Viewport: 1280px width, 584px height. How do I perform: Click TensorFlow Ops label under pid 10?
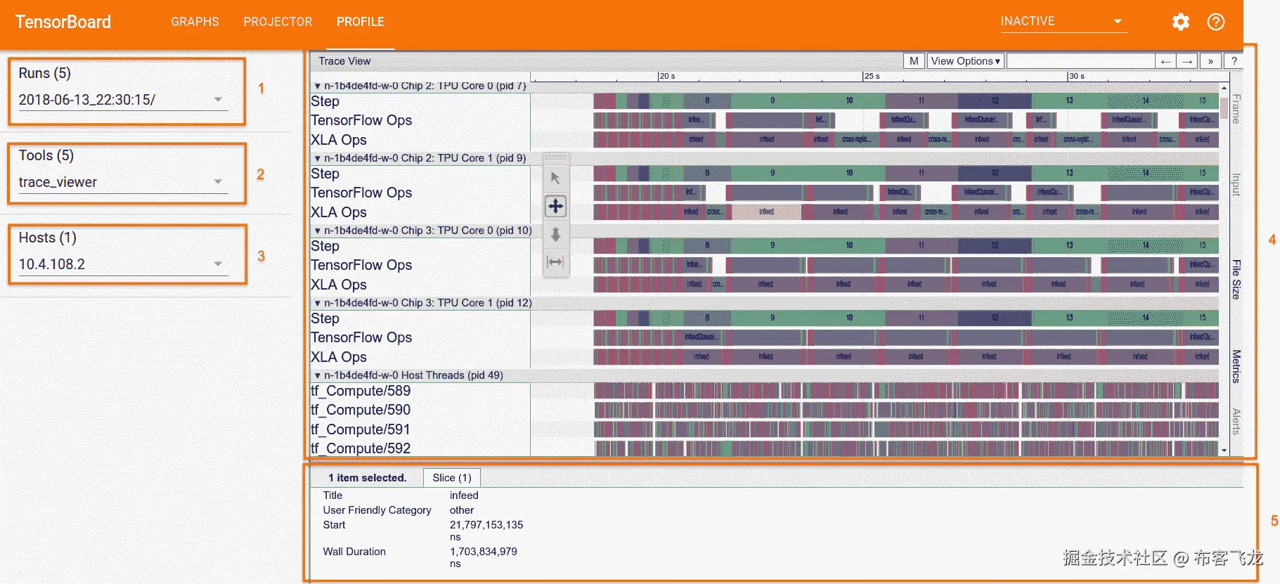point(361,265)
